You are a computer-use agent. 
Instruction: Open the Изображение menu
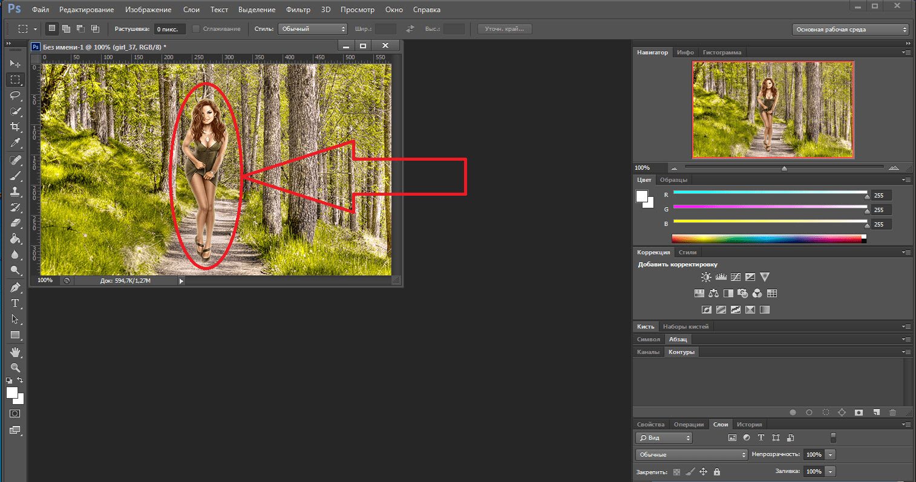[148, 10]
